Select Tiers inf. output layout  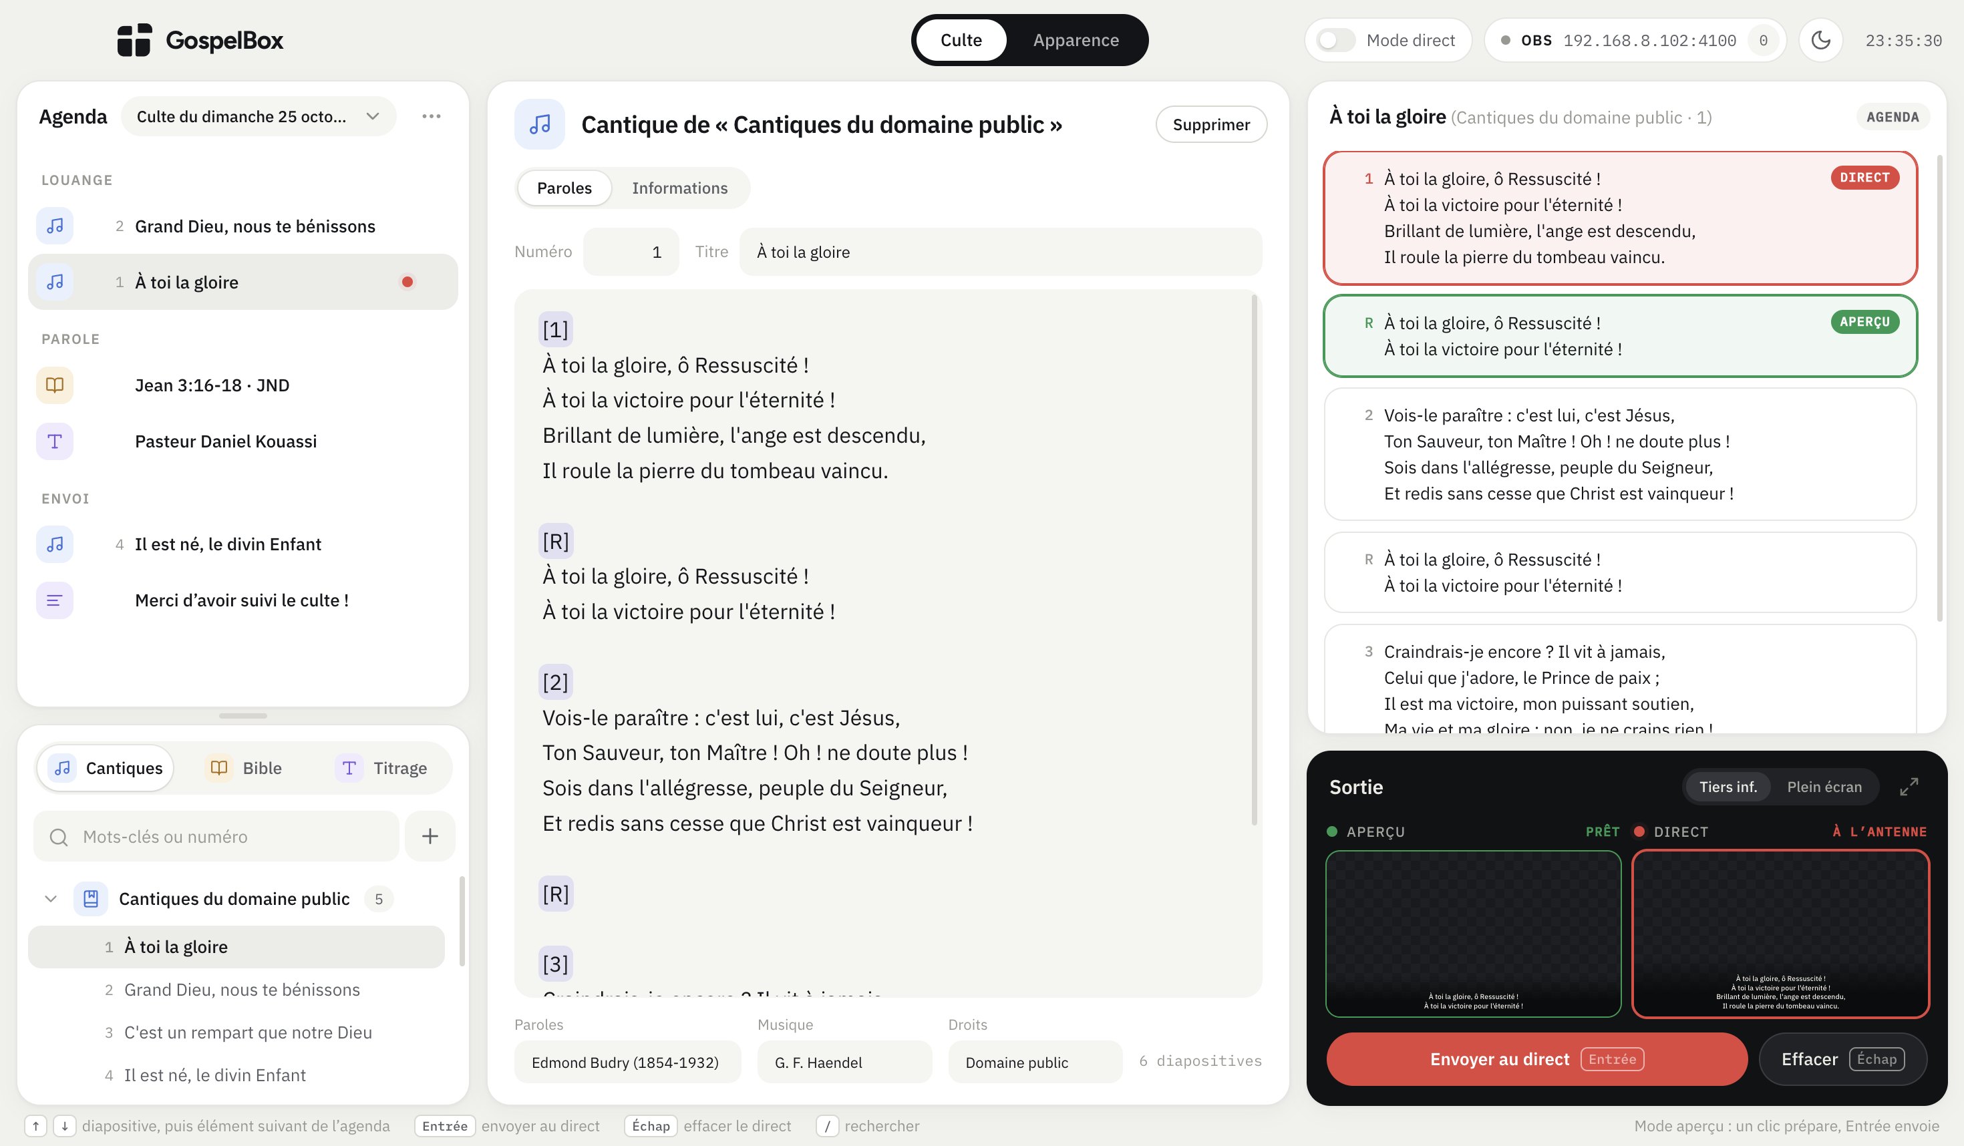1728,787
